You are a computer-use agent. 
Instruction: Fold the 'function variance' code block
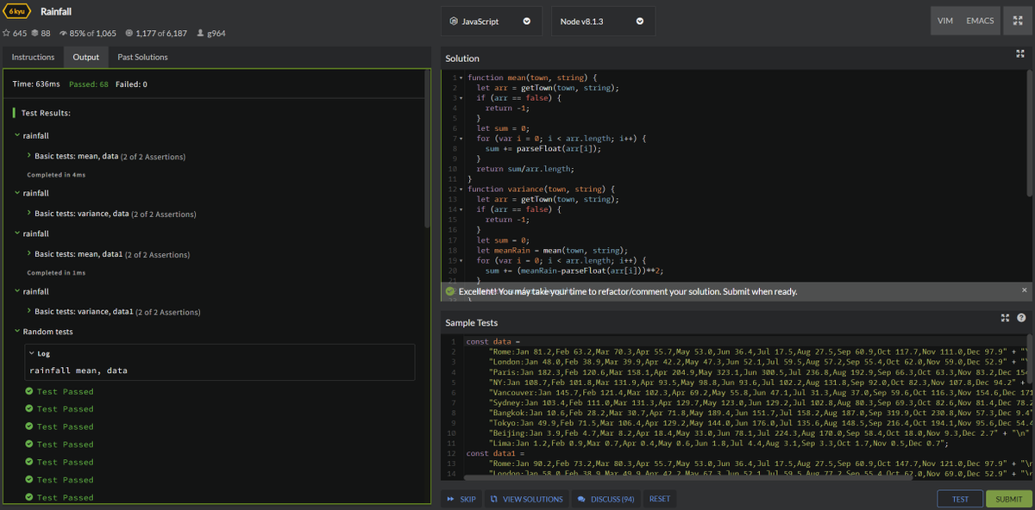pyautogui.click(x=461, y=189)
